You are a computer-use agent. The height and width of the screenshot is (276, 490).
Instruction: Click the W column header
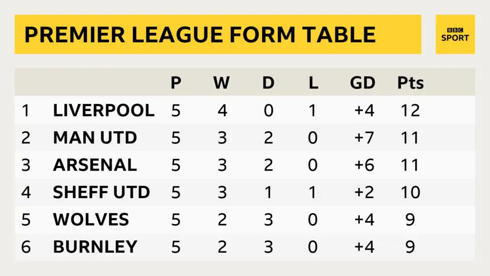(221, 82)
